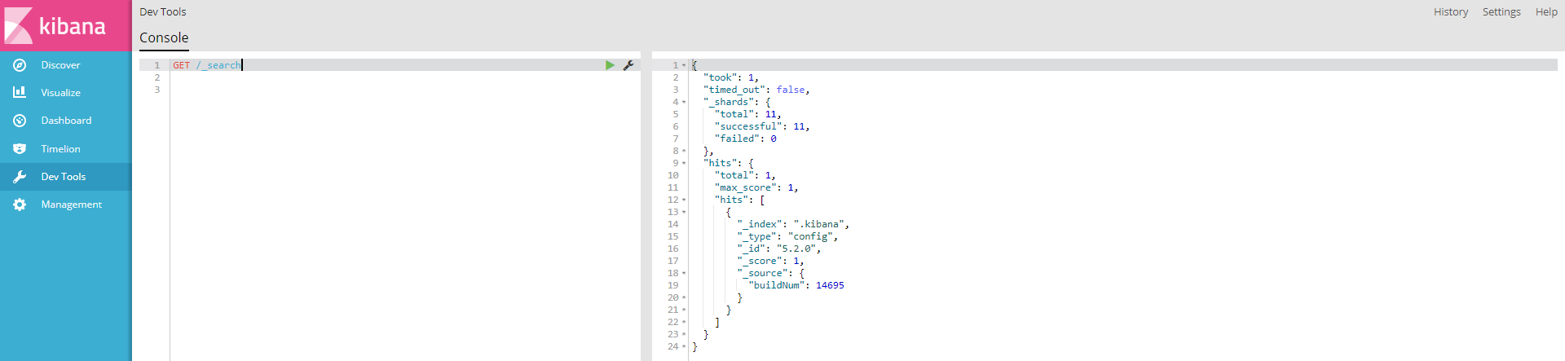Screen dimensions: 1565x361
Task: Open Visualize bar chart icon
Action: click(20, 93)
